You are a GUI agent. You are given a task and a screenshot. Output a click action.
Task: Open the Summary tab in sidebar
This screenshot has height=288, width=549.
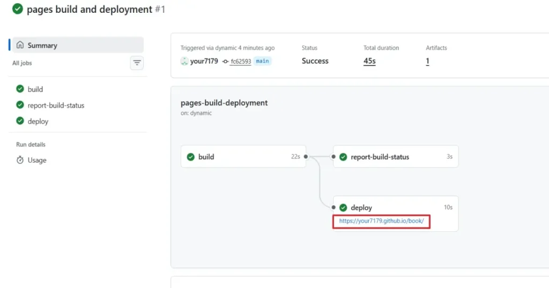click(78, 45)
